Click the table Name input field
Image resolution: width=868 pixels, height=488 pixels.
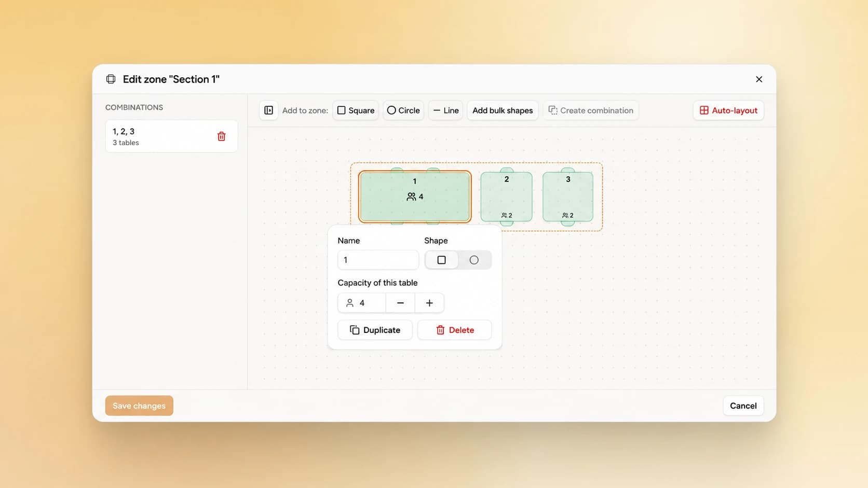click(378, 260)
